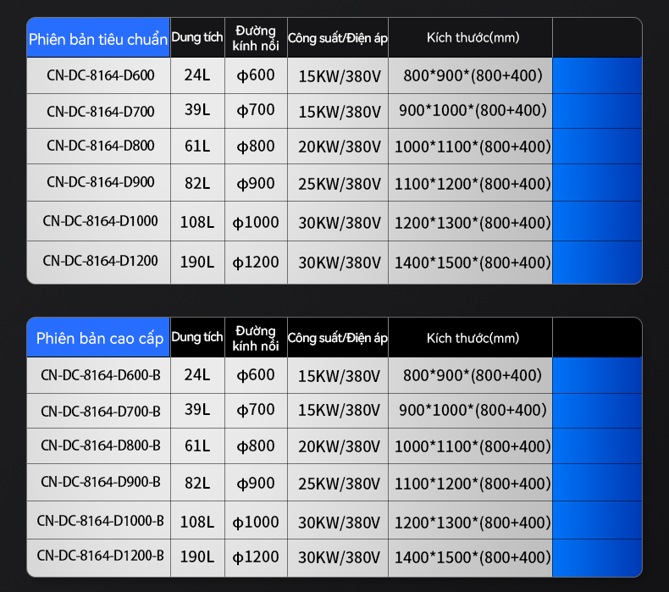Select model CN-DC-8164-D600 cell
This screenshot has height=592, width=669.
point(100,75)
